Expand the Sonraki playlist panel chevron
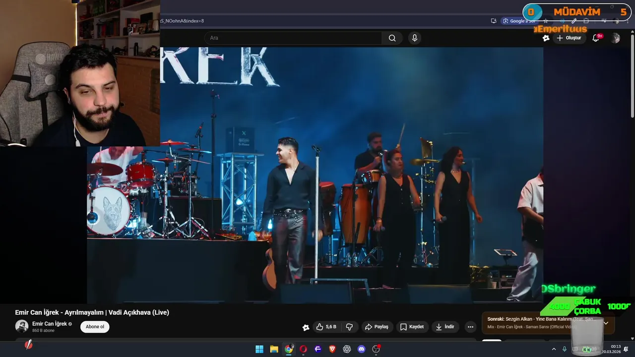 pos(606,323)
